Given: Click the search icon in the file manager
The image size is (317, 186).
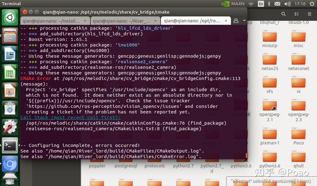Looking at the screenshot, I should [283, 14].
